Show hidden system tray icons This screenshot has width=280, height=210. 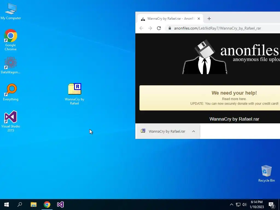(x=231, y=205)
